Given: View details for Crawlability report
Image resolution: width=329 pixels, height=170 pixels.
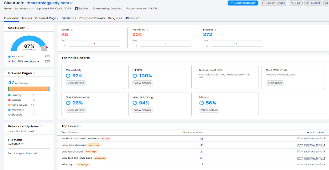Looking at the screenshot, I should 76,83.
